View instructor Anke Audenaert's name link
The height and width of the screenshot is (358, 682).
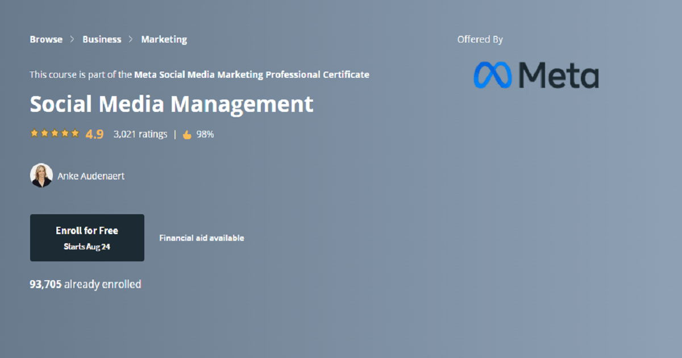click(91, 176)
